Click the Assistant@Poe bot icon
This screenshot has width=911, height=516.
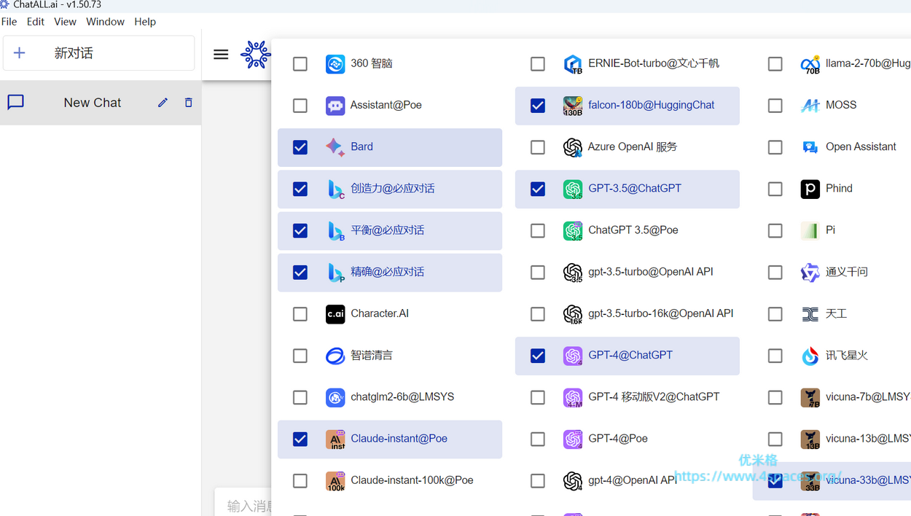tap(335, 106)
